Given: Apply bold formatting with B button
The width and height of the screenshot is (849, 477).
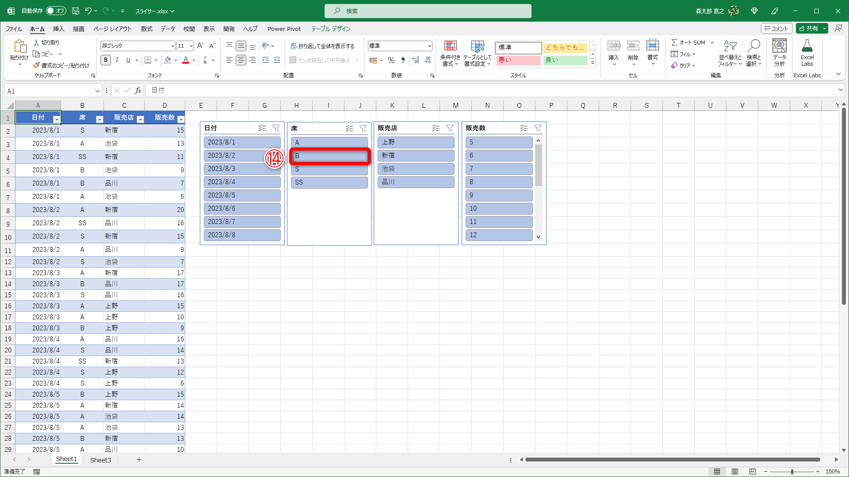Looking at the screenshot, I should [106, 60].
